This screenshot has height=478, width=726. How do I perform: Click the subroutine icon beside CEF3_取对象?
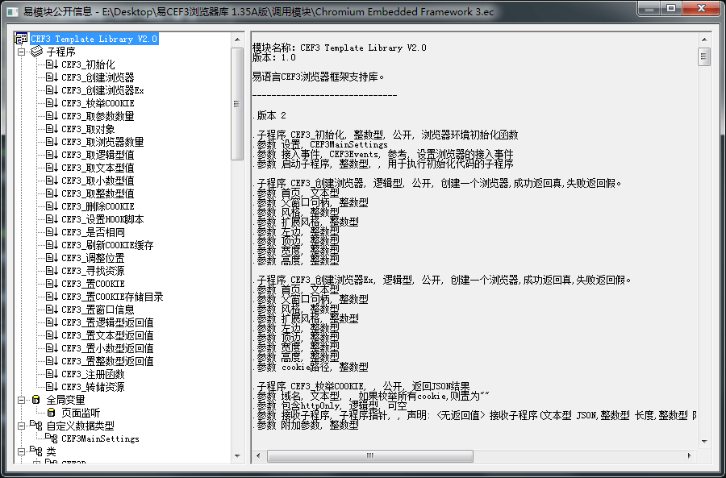pyautogui.click(x=52, y=129)
